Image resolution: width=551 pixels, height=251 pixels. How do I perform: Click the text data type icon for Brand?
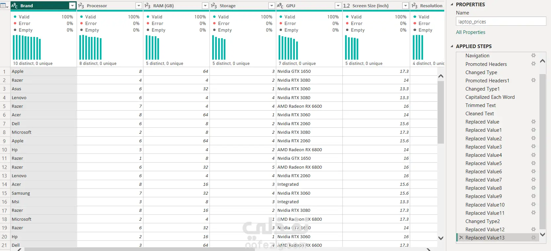pos(14,6)
